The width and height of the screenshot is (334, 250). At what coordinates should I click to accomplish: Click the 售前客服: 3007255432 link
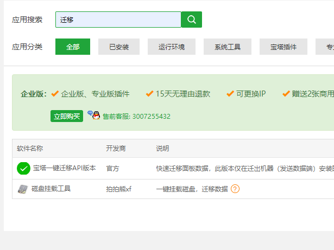click(136, 117)
